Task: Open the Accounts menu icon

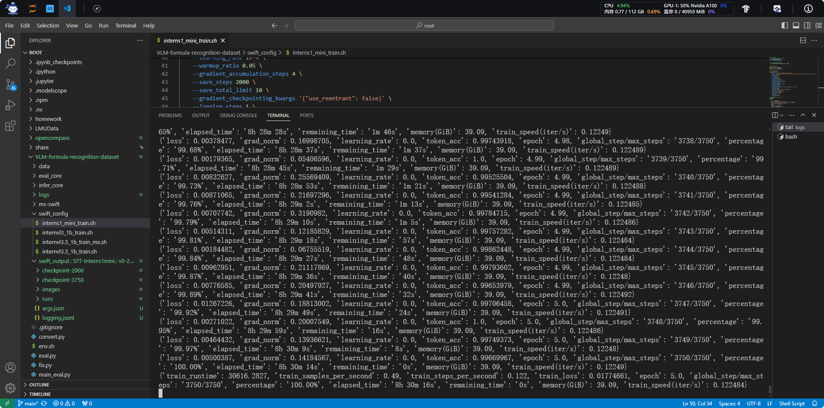Action: point(10,368)
